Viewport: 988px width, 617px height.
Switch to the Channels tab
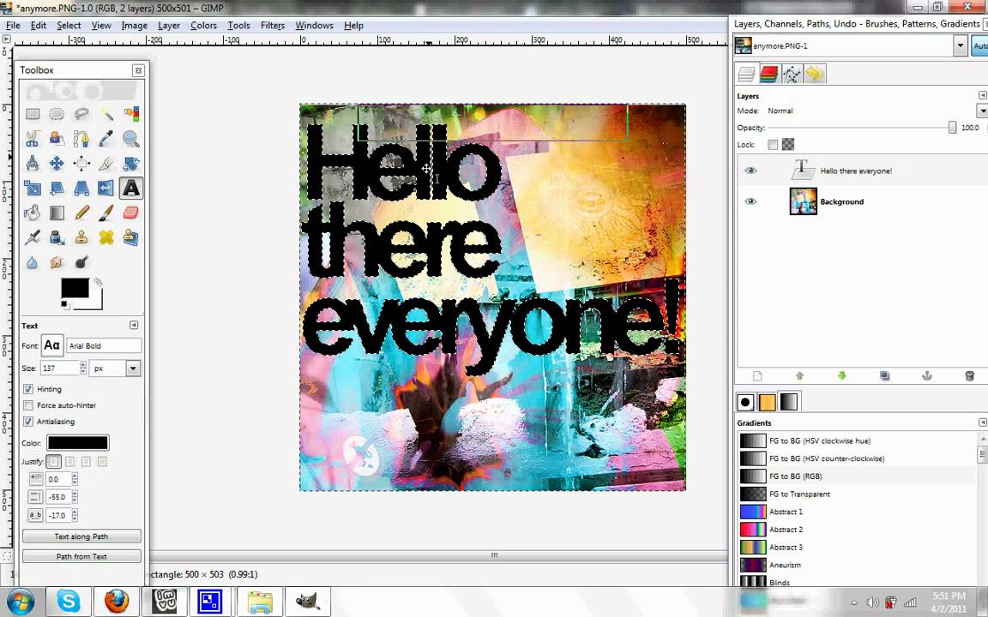click(768, 74)
